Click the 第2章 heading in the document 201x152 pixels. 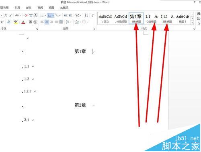coord(80,105)
